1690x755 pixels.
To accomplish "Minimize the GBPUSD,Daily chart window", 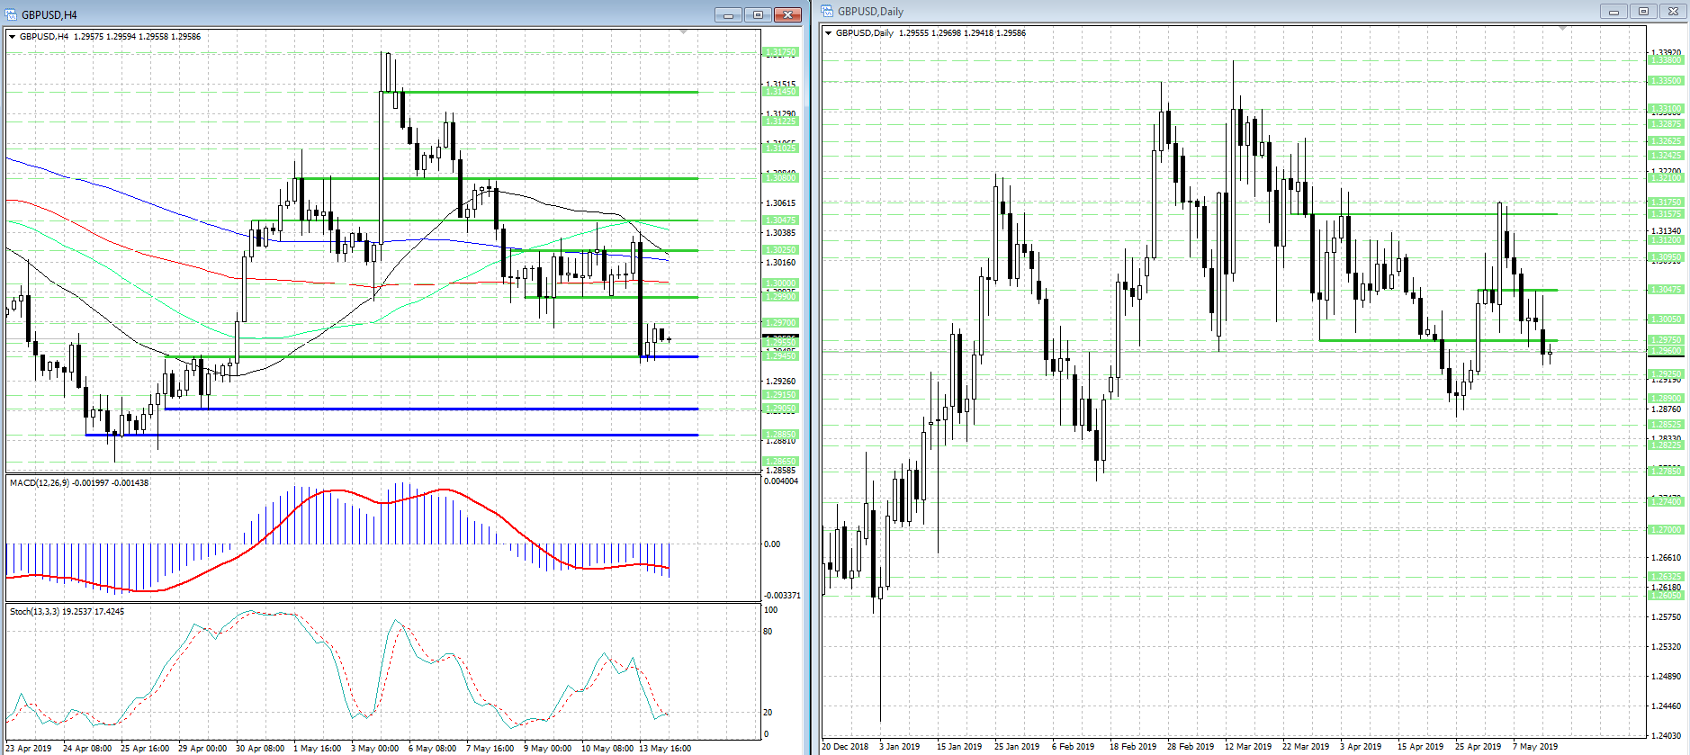I will [1614, 11].
